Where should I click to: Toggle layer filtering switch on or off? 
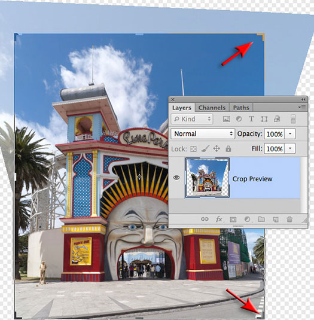tap(293, 119)
